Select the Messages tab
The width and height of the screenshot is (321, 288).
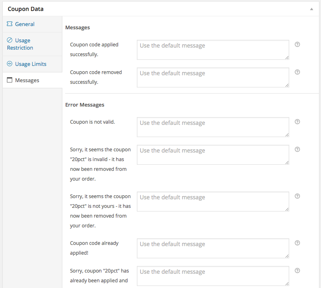point(27,80)
